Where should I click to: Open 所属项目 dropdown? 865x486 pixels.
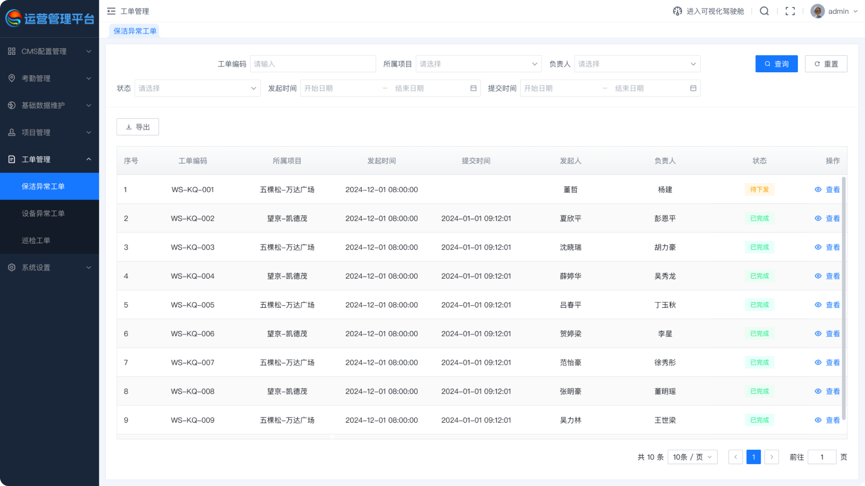pos(479,64)
